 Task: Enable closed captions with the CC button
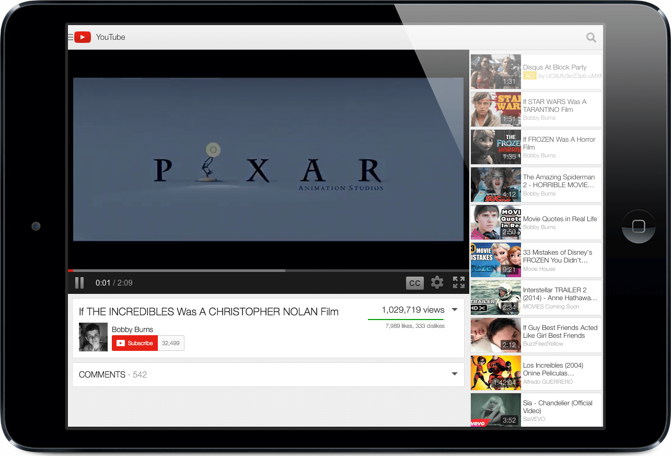pyautogui.click(x=414, y=282)
